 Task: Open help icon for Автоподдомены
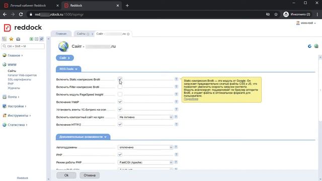pyautogui.click(x=176, y=147)
